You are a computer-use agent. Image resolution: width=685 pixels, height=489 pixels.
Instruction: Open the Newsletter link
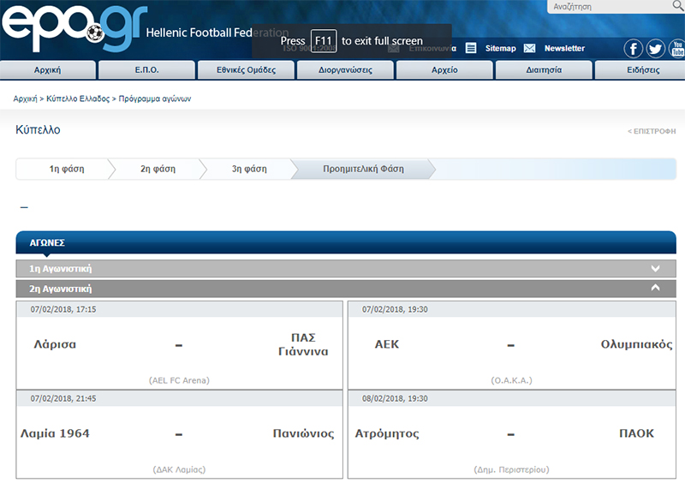[564, 48]
